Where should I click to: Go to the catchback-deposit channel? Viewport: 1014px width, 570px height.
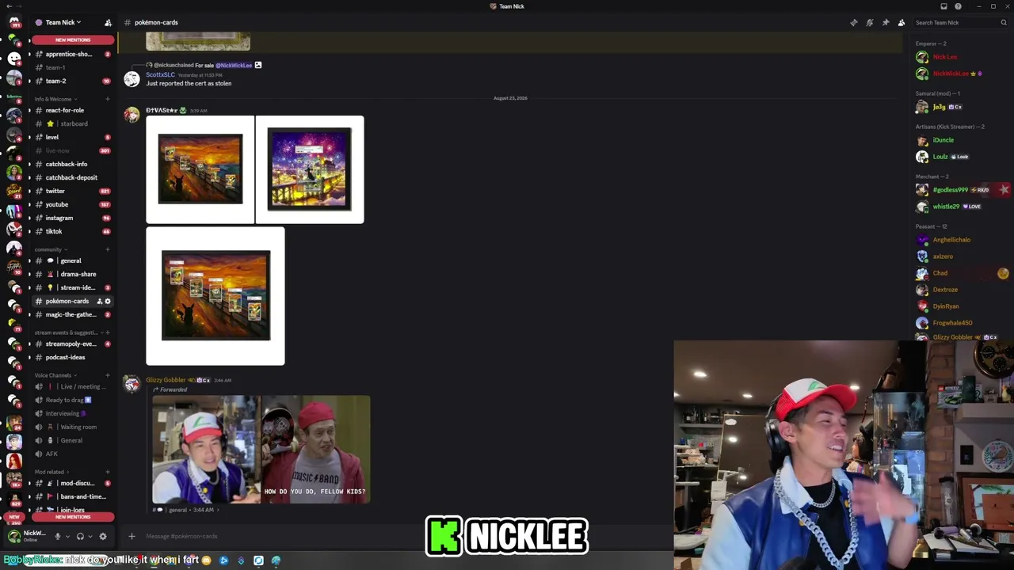(x=73, y=177)
